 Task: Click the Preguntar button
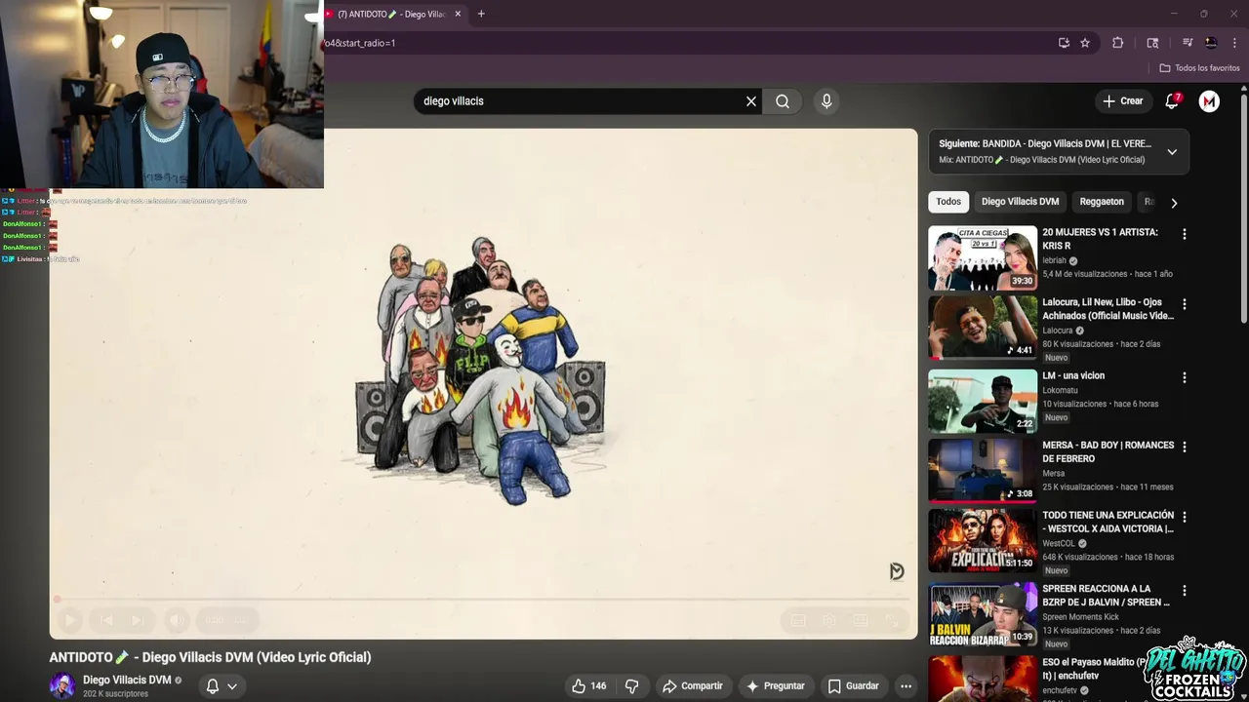click(x=776, y=686)
